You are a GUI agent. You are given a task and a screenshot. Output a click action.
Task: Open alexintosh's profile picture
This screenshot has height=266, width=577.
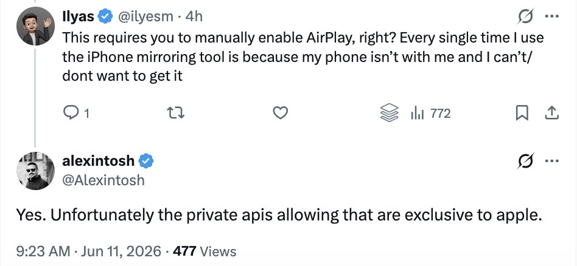[35, 171]
